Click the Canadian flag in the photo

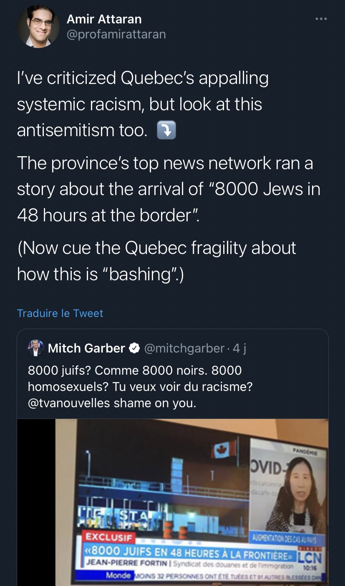[x=224, y=450]
